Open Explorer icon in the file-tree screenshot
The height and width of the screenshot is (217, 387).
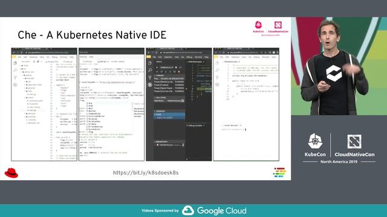(x=15, y=63)
